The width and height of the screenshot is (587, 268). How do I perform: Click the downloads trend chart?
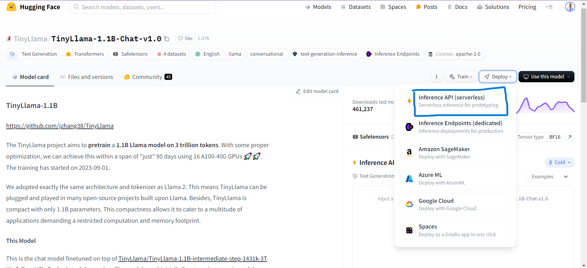click(x=545, y=106)
